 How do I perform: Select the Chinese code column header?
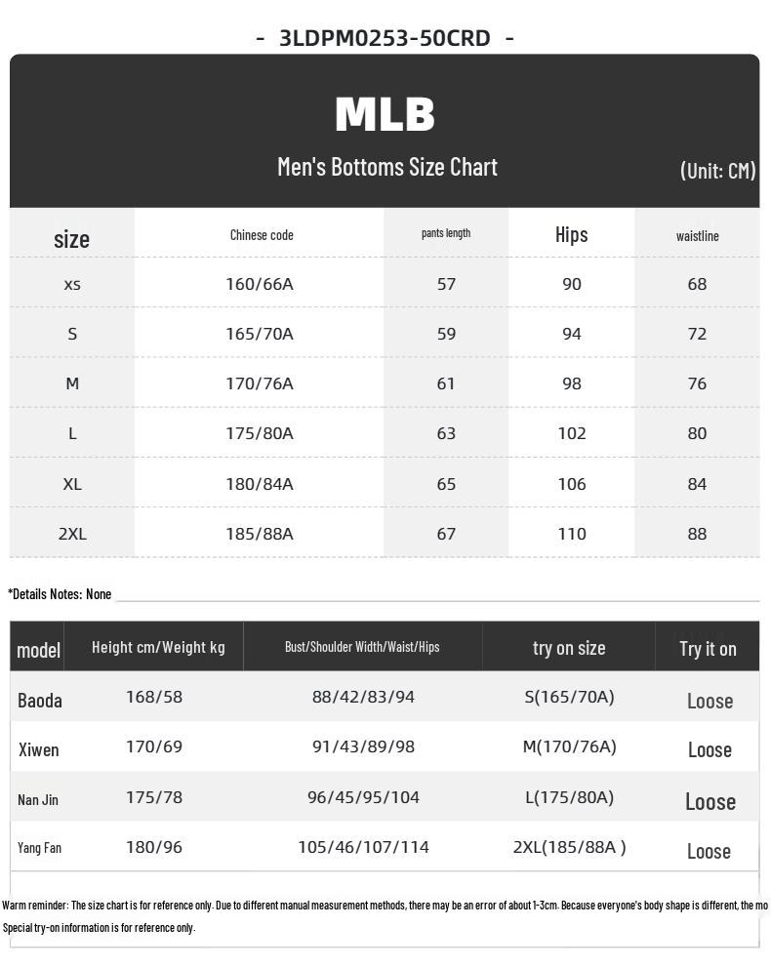[262, 234]
